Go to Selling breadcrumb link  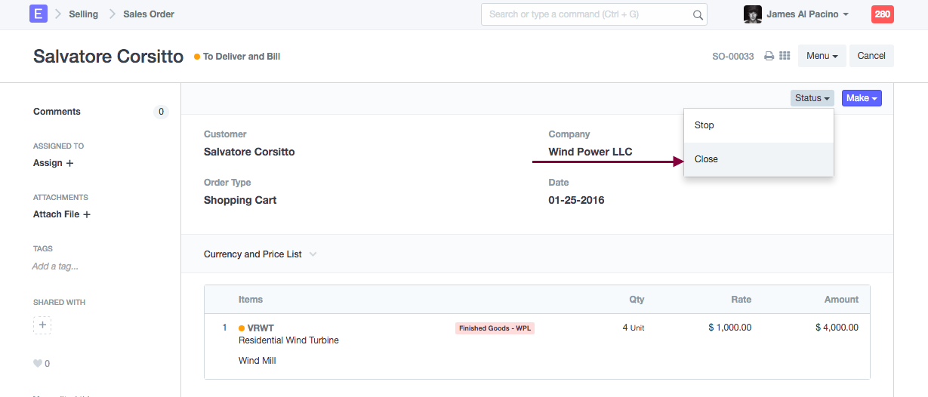83,14
